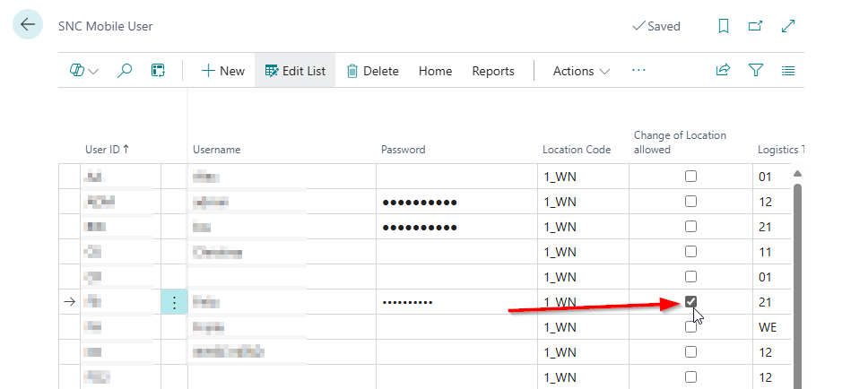Open the Copilot dropdown in the toolbar

(83, 71)
